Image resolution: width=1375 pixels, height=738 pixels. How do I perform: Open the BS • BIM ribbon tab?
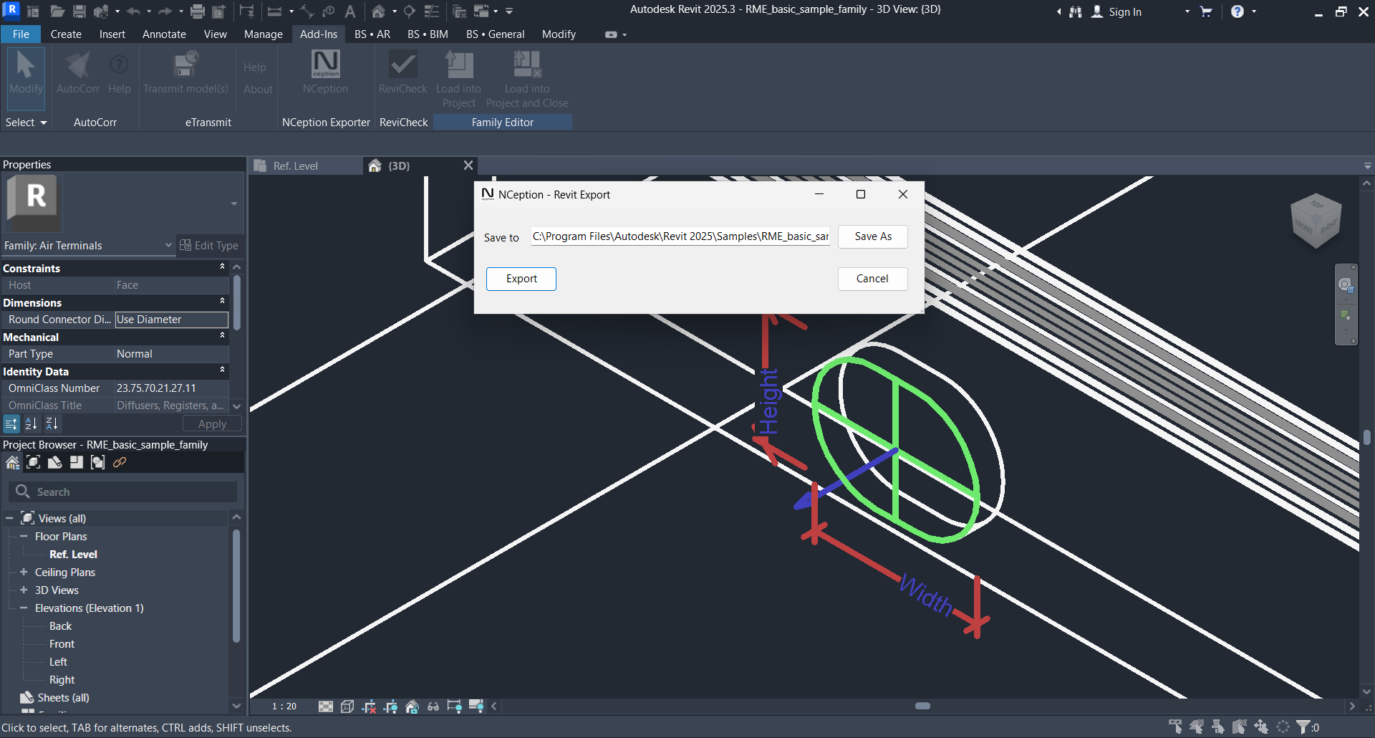[x=428, y=34]
